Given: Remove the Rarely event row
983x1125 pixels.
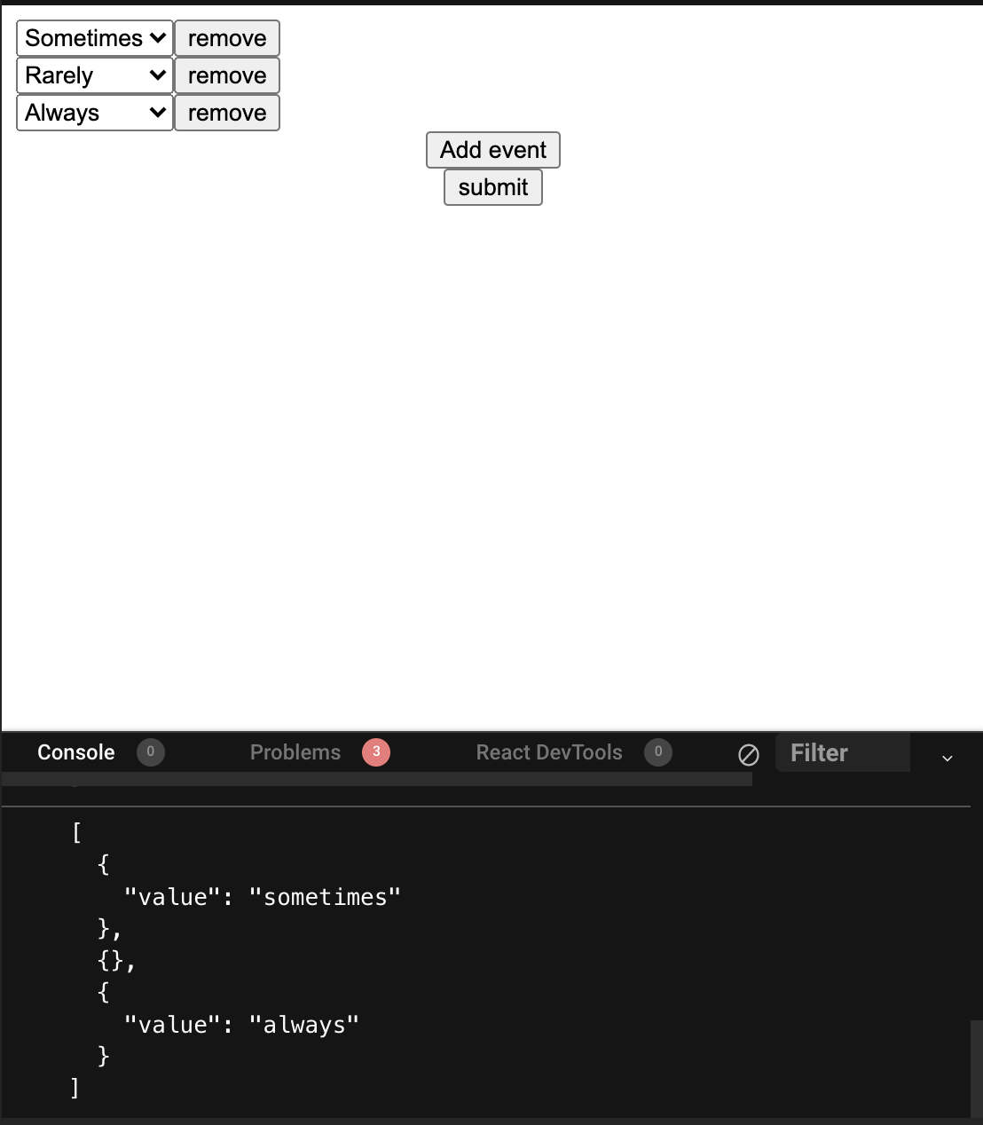Looking at the screenshot, I should 226,75.
